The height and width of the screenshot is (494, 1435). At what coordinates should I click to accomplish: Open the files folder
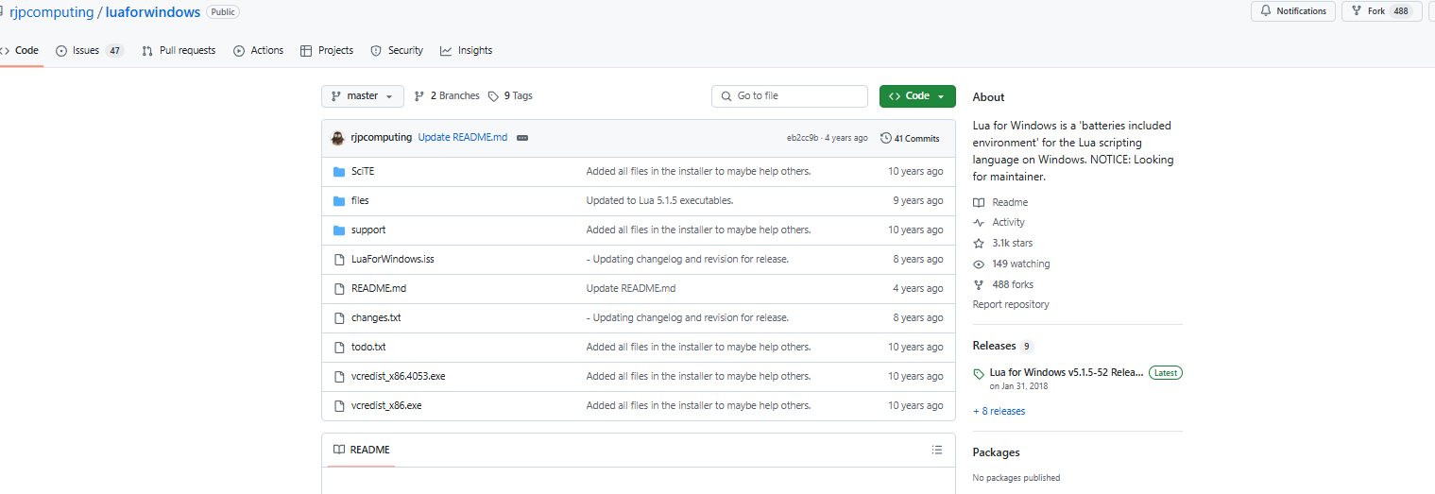[x=360, y=201]
